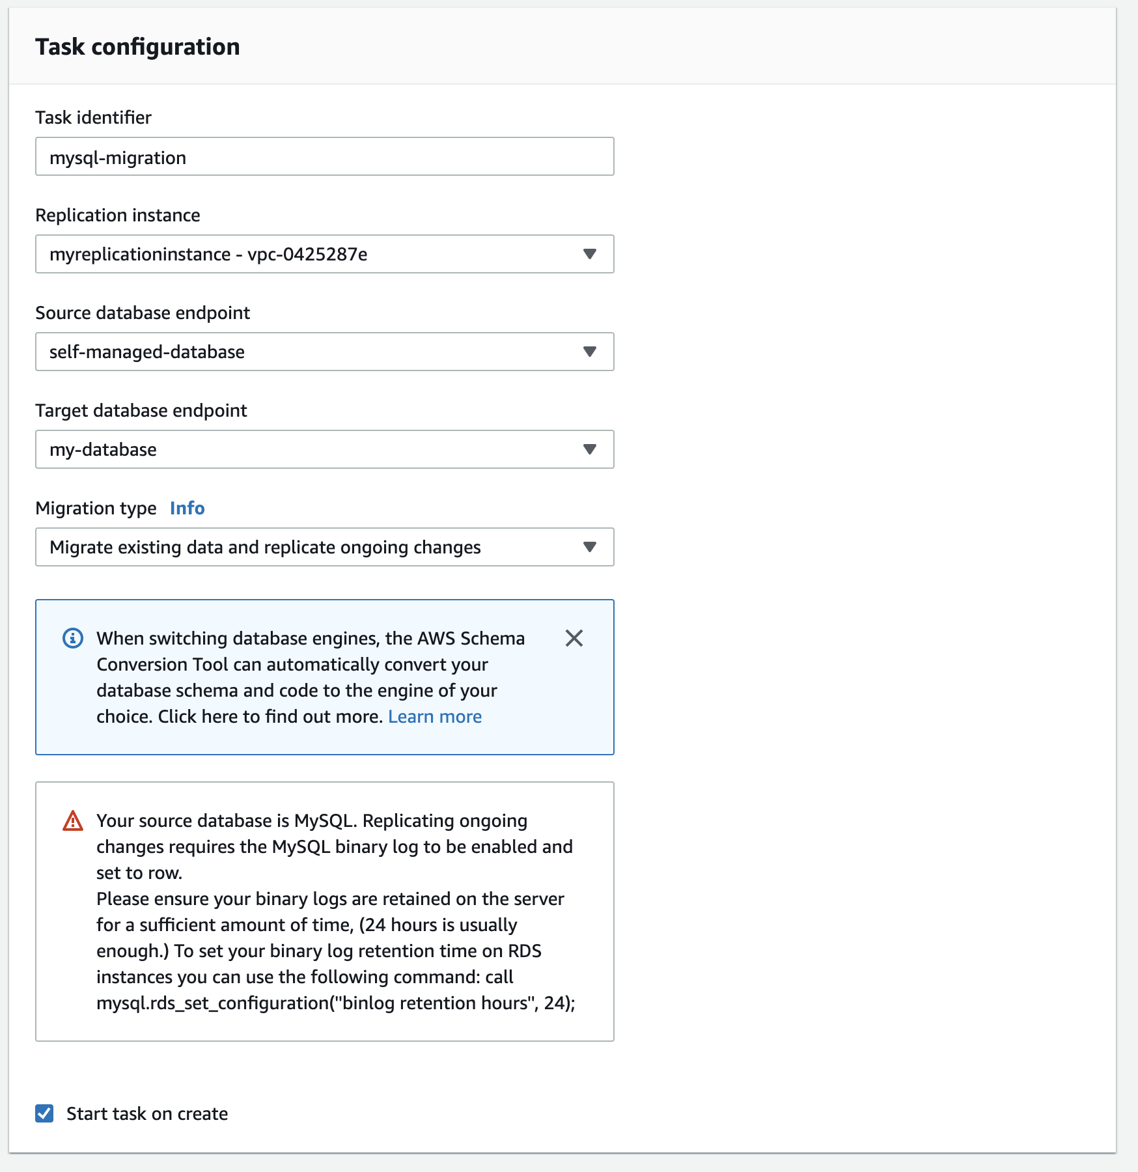The width and height of the screenshot is (1138, 1172).
Task: Open the Replication instance dropdown
Action: (324, 255)
